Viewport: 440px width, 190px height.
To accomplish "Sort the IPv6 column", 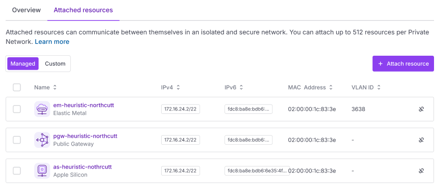I will click(241, 88).
